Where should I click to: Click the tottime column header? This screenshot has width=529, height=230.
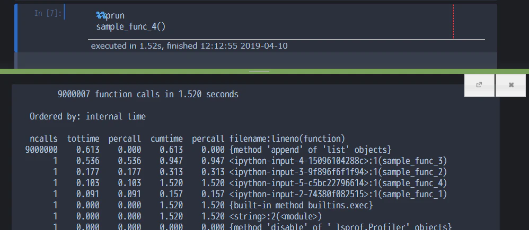(x=83, y=139)
